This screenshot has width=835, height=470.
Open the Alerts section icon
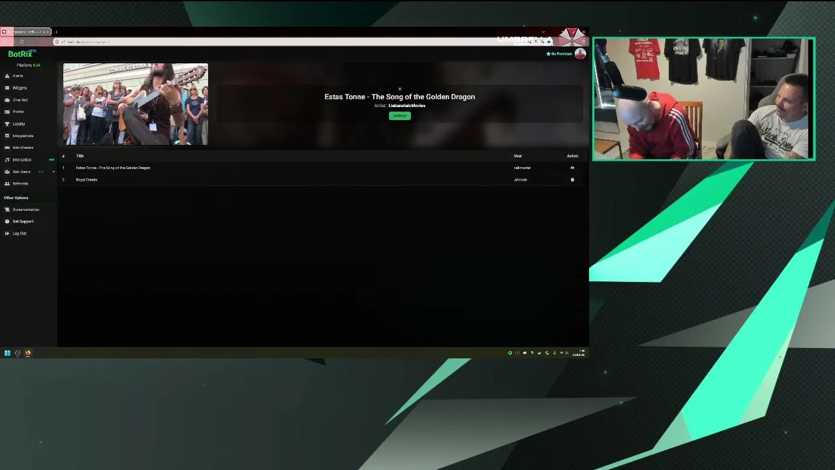coord(7,76)
